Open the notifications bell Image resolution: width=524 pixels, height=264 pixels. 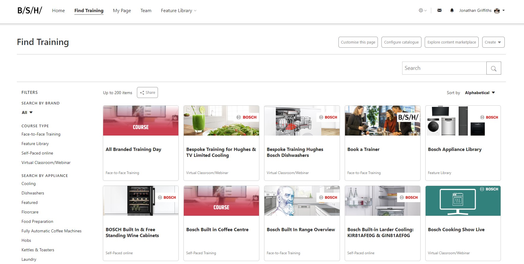point(452,10)
